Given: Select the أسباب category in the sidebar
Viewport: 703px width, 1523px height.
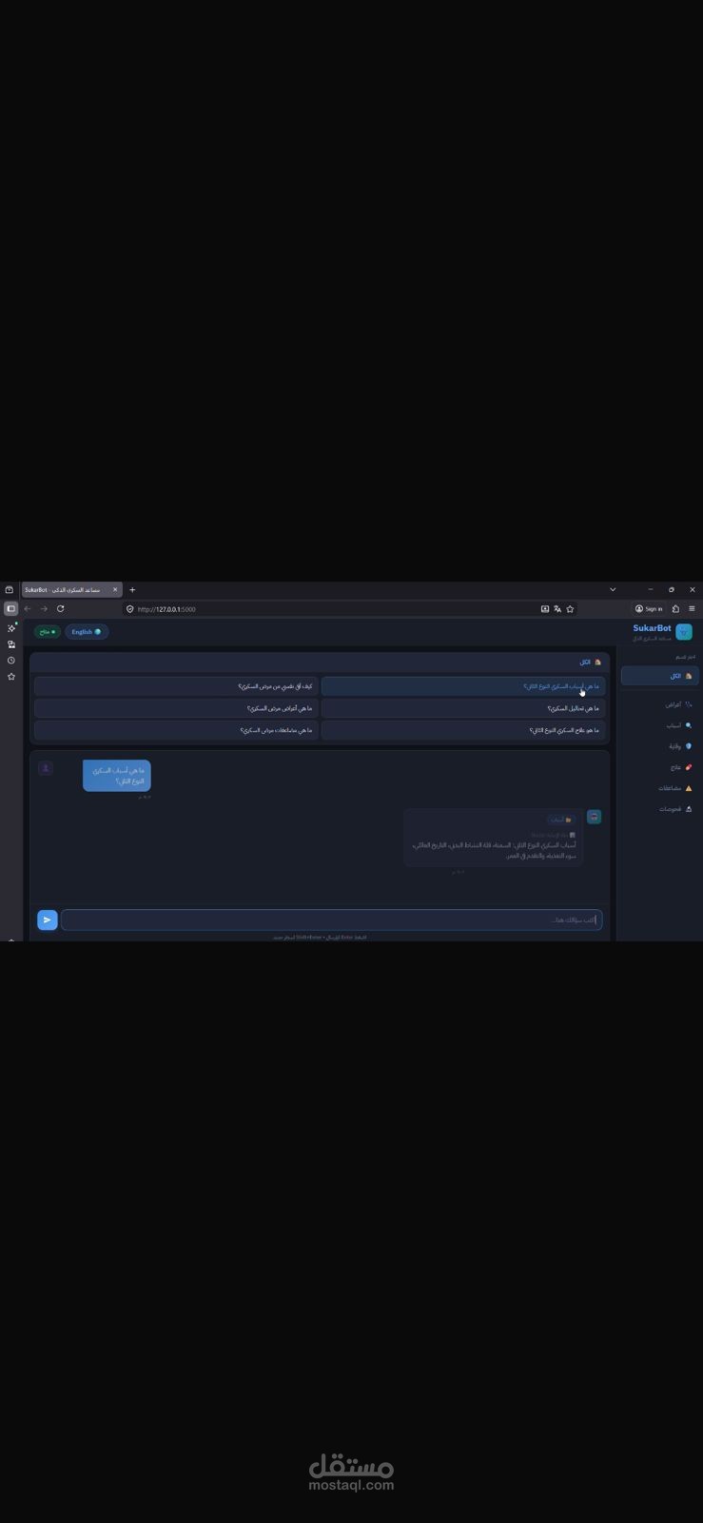Looking at the screenshot, I should [660, 725].
